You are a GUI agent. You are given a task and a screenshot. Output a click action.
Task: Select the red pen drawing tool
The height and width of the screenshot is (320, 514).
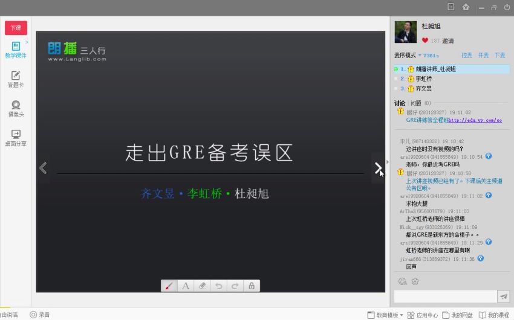pyautogui.click(x=169, y=286)
